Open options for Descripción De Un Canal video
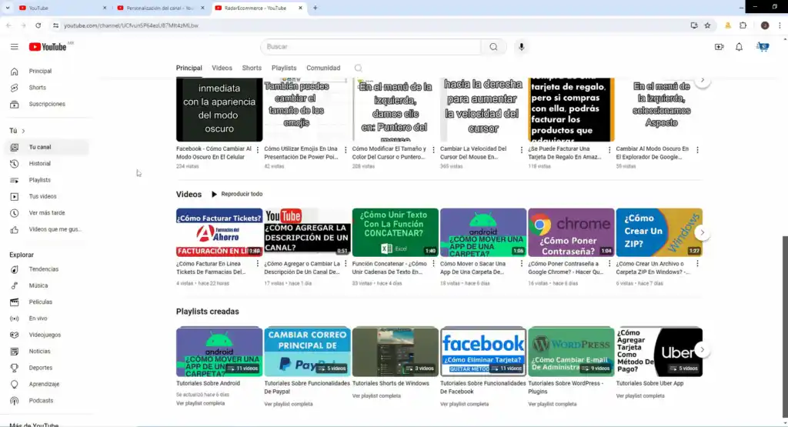Screen dimensions: 788x427 346,264
